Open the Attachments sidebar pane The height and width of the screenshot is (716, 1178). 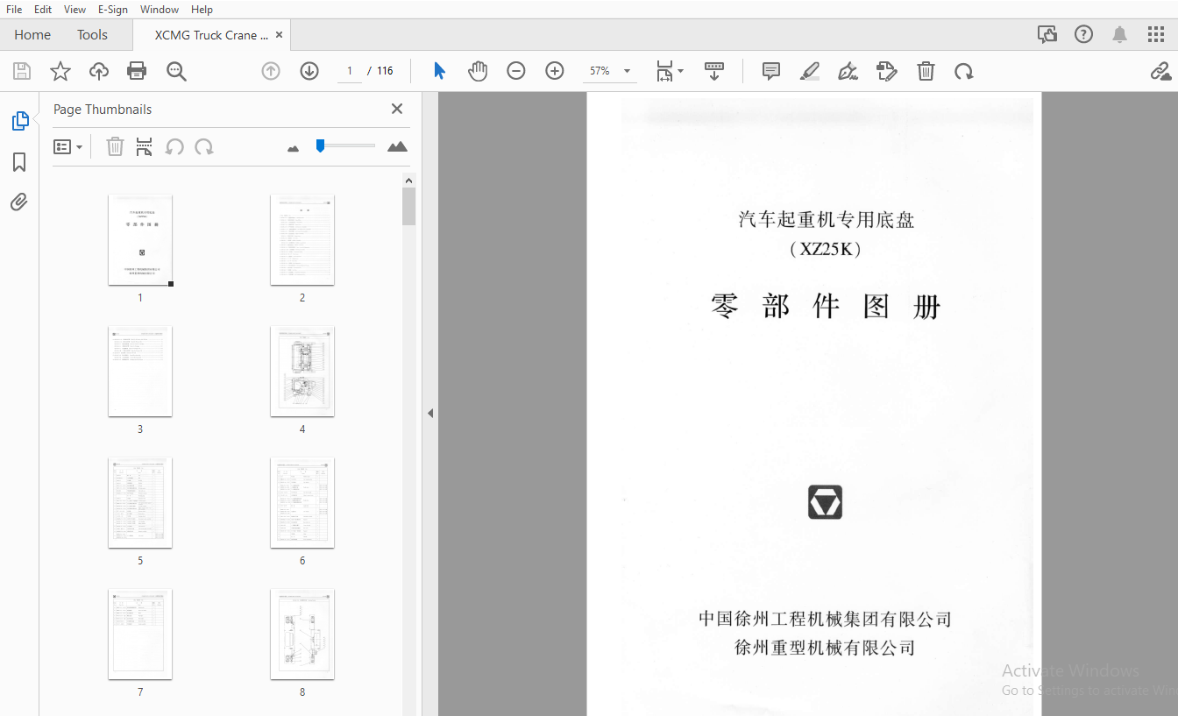(19, 202)
